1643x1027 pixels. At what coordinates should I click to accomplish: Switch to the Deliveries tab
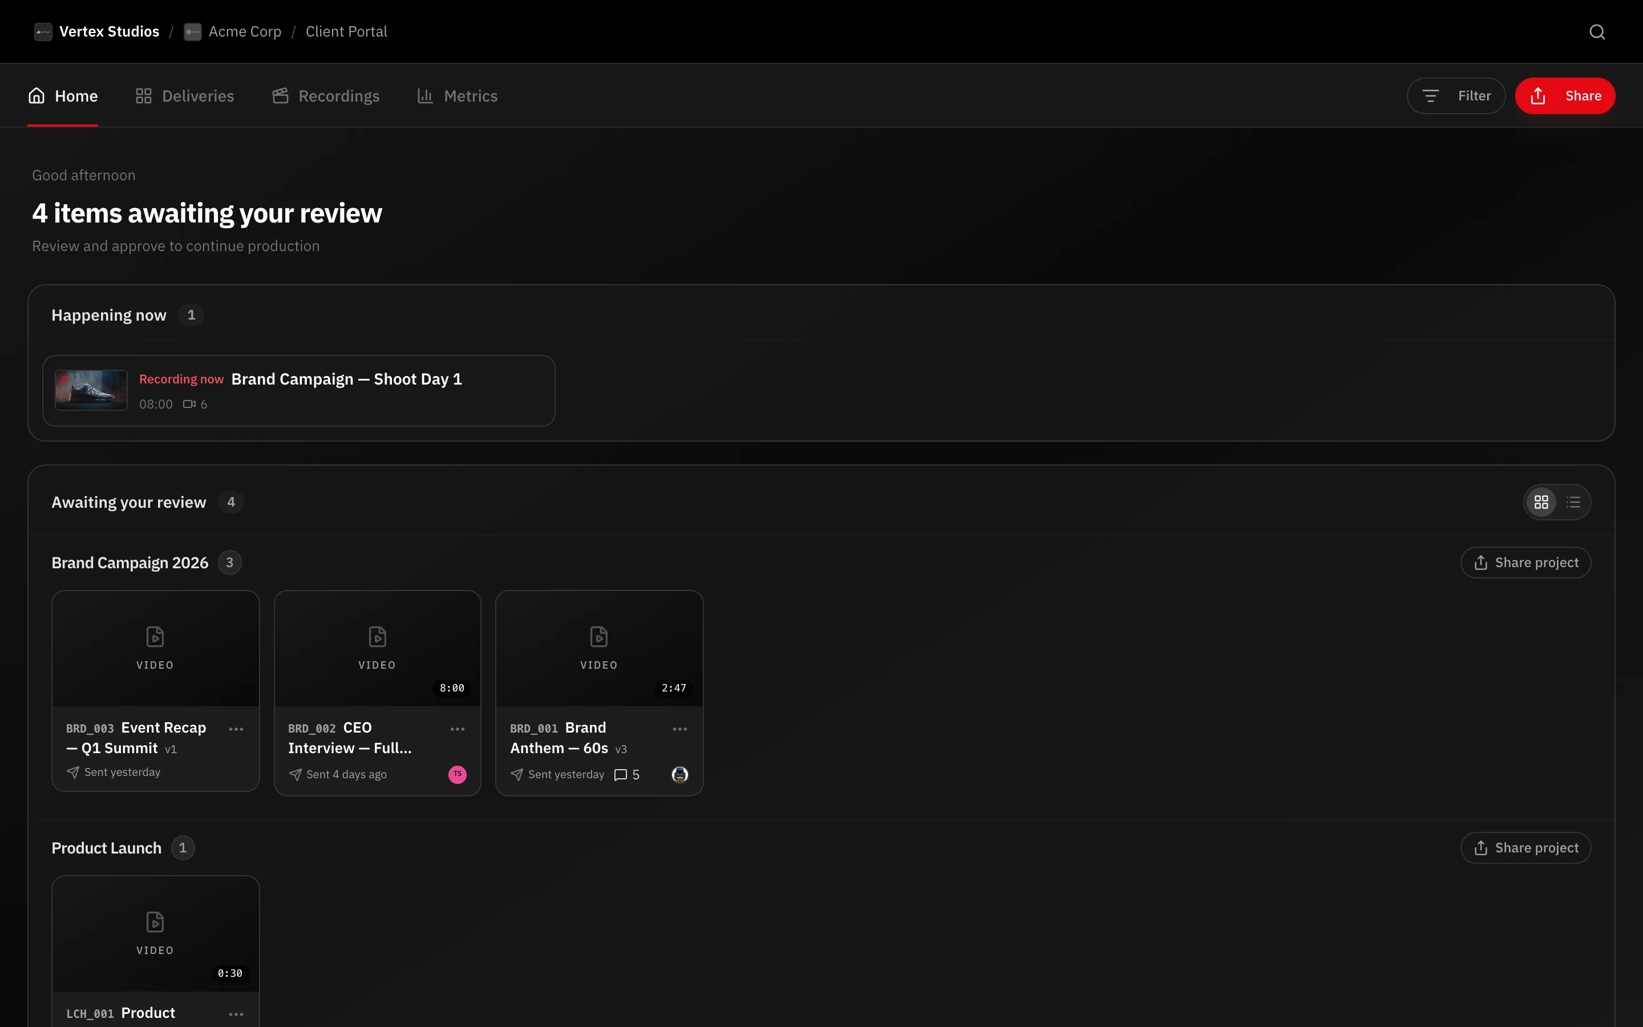185,96
